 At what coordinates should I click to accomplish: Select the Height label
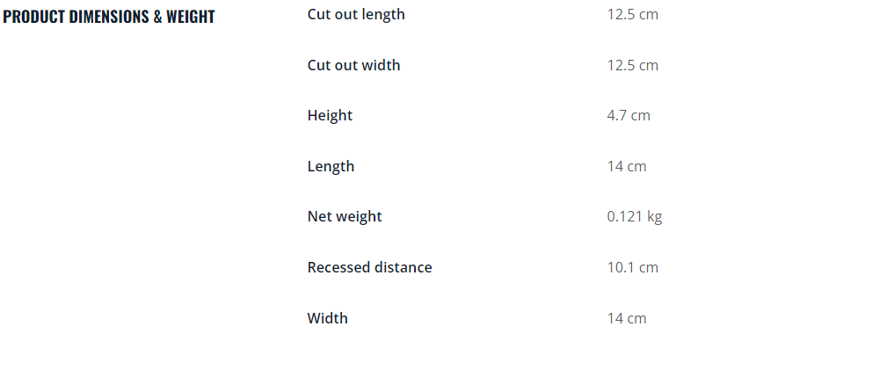coord(330,115)
